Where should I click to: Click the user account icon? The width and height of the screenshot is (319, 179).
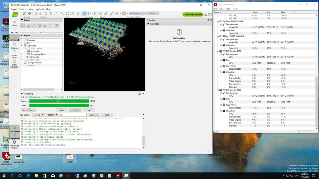tap(205, 14)
